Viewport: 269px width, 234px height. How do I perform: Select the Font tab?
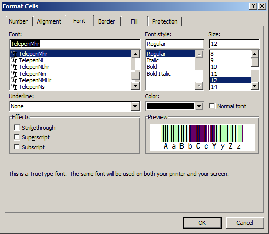coord(79,21)
